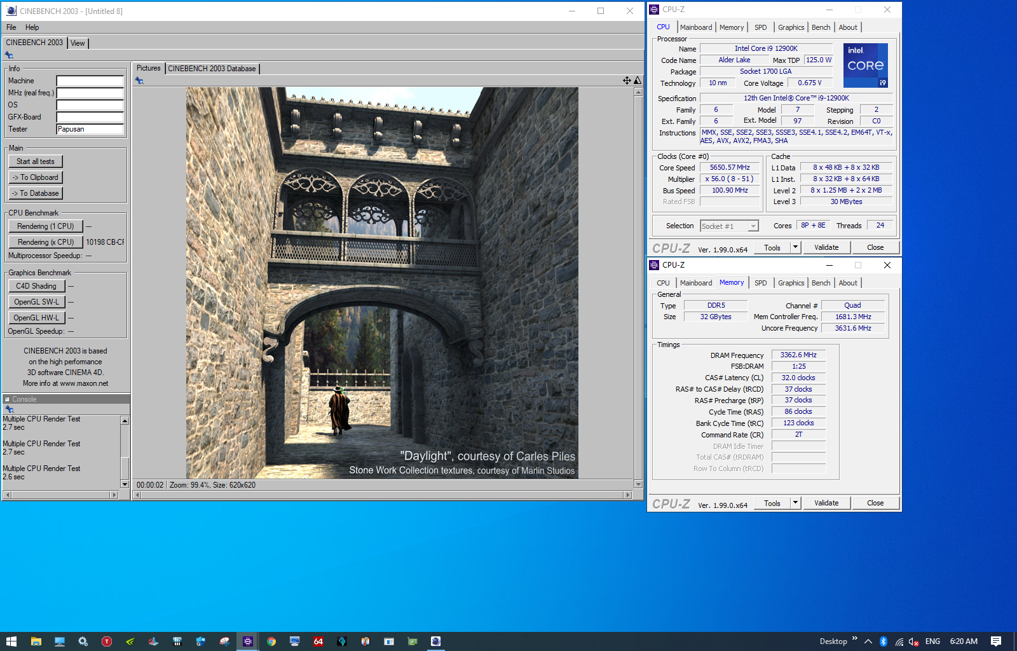Click the CINEBENCH globe icon on the taskbar
This screenshot has height=651, width=1017.
pyautogui.click(x=435, y=641)
